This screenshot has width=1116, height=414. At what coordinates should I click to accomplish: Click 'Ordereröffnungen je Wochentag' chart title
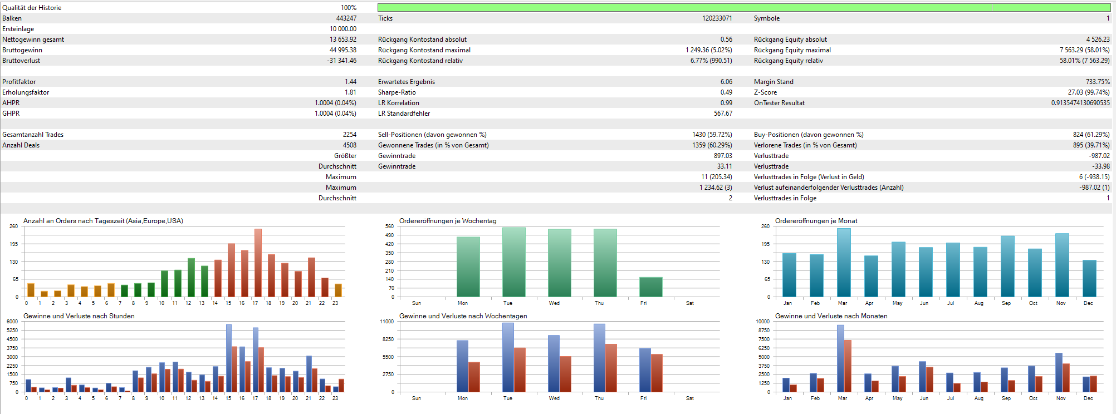[448, 221]
